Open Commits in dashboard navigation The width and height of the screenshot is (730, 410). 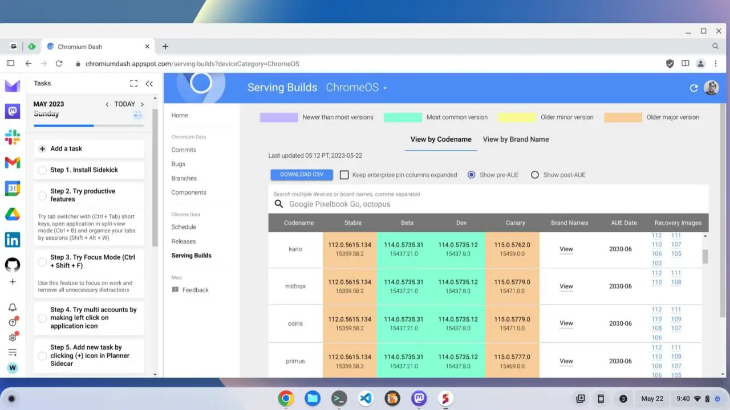pos(184,150)
